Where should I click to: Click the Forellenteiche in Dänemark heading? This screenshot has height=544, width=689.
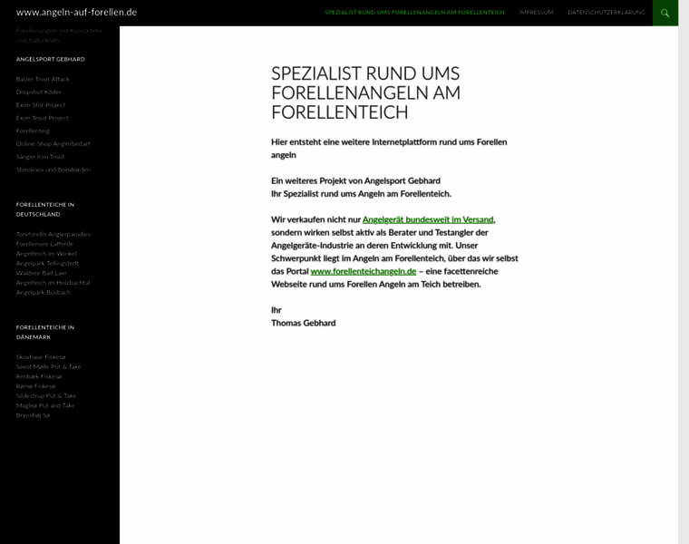(45, 332)
